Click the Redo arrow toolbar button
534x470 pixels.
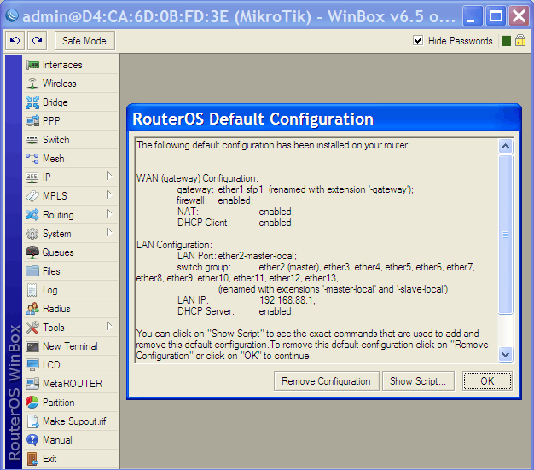click(x=38, y=41)
